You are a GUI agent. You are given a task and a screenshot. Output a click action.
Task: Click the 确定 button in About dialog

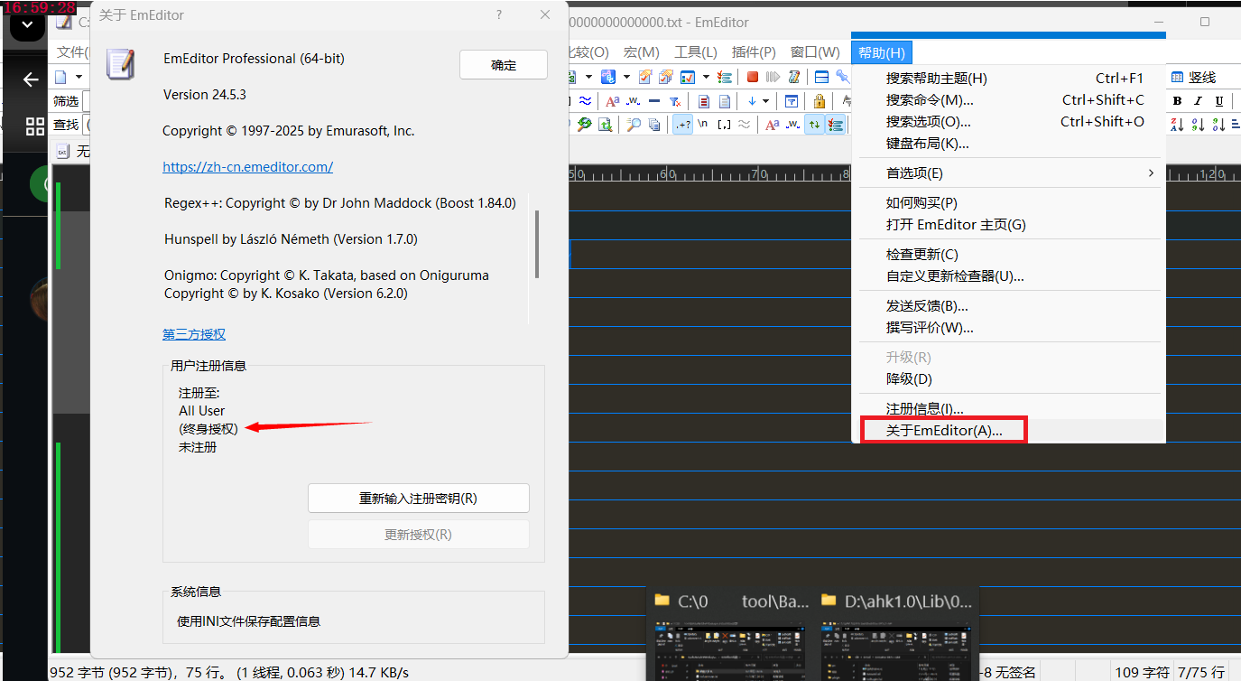coord(504,65)
